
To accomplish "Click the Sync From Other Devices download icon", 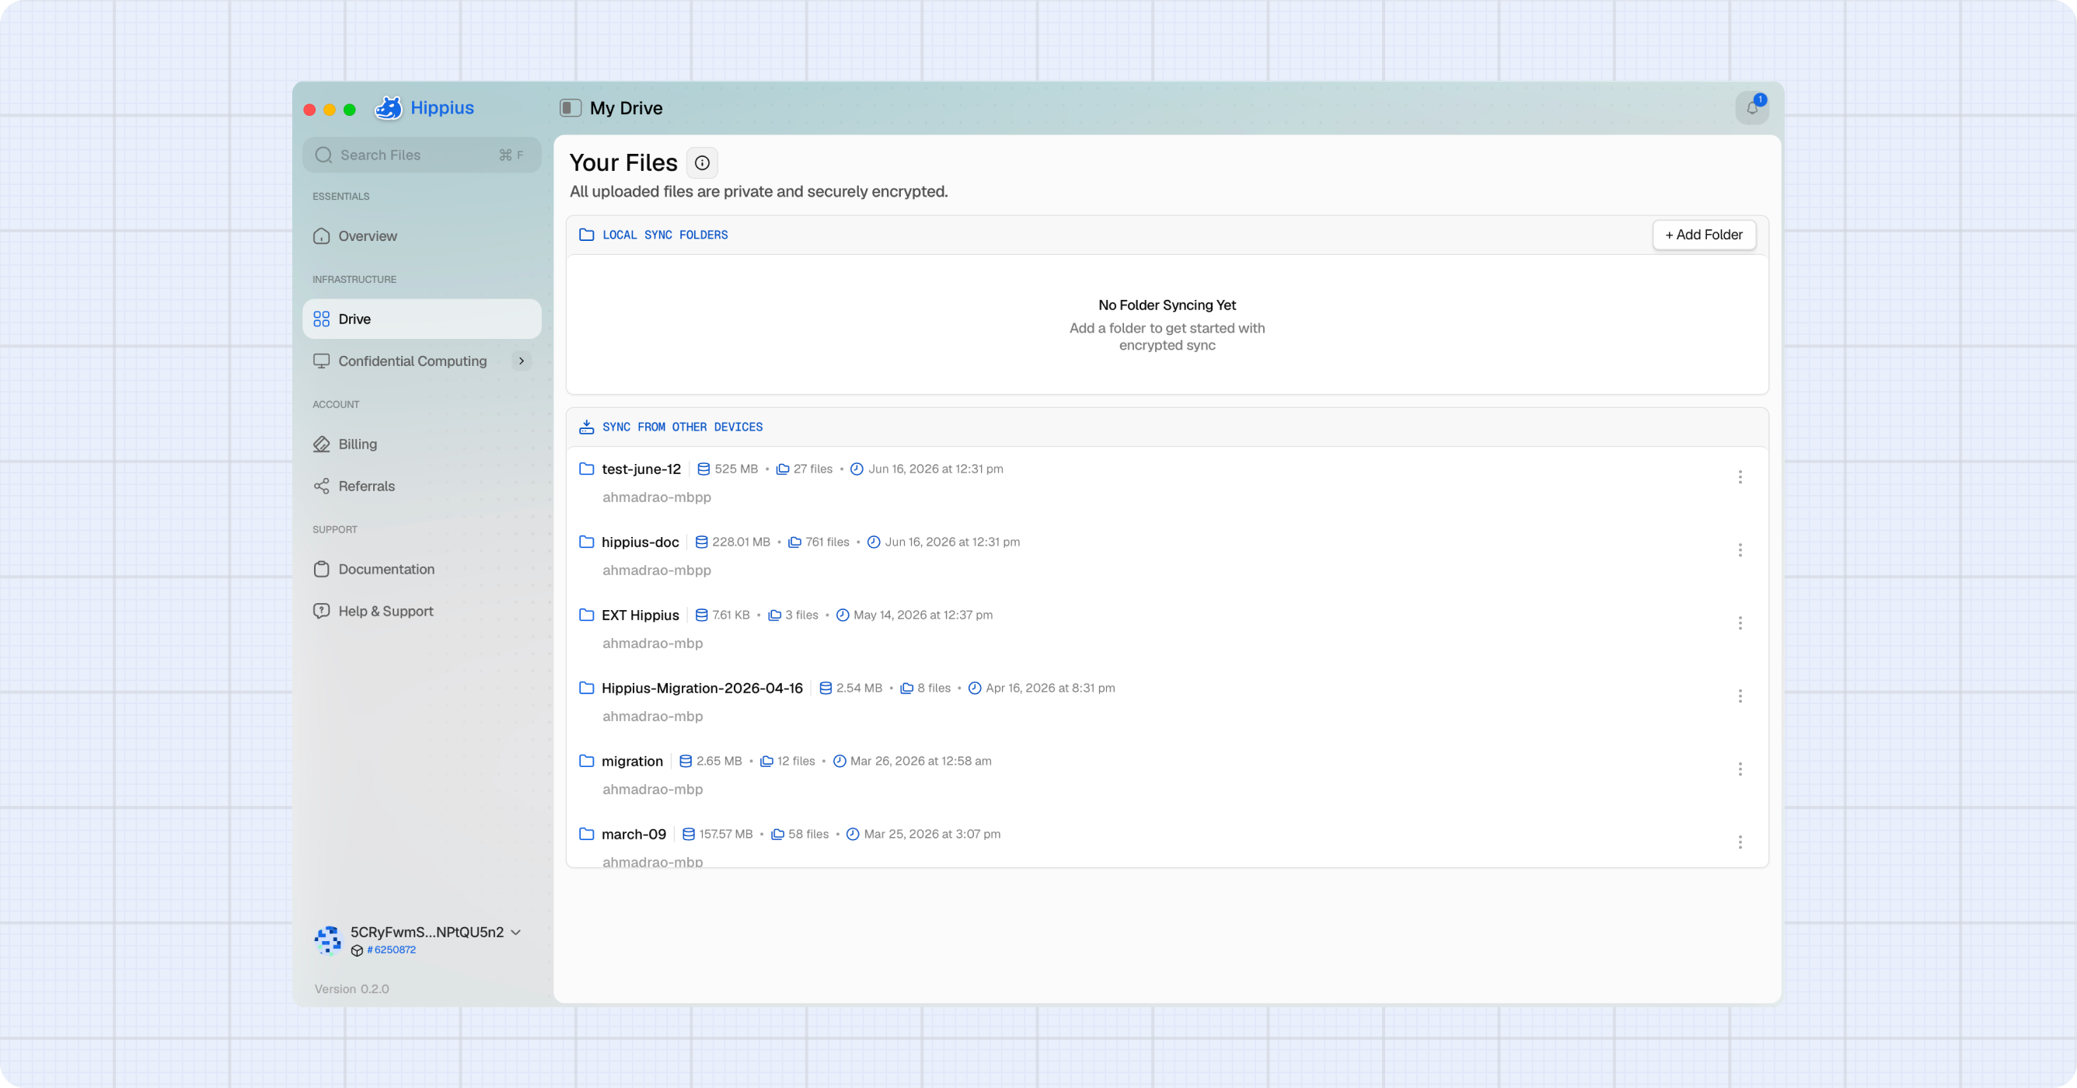I will coord(586,427).
